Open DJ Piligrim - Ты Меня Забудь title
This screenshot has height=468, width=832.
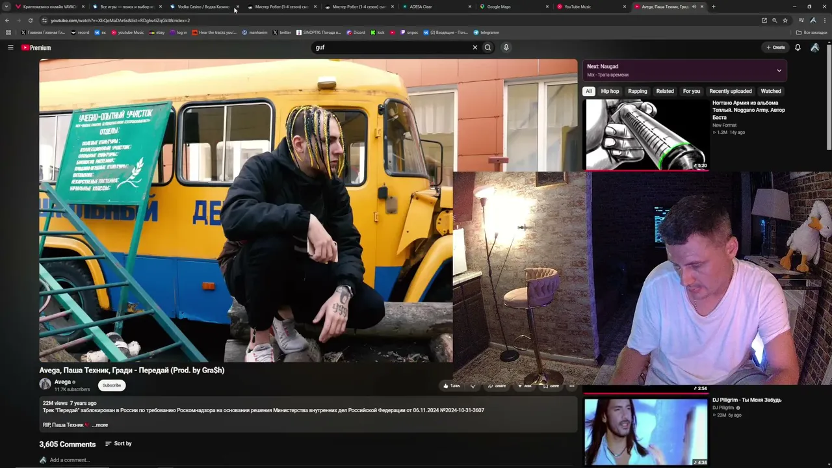coord(747,400)
